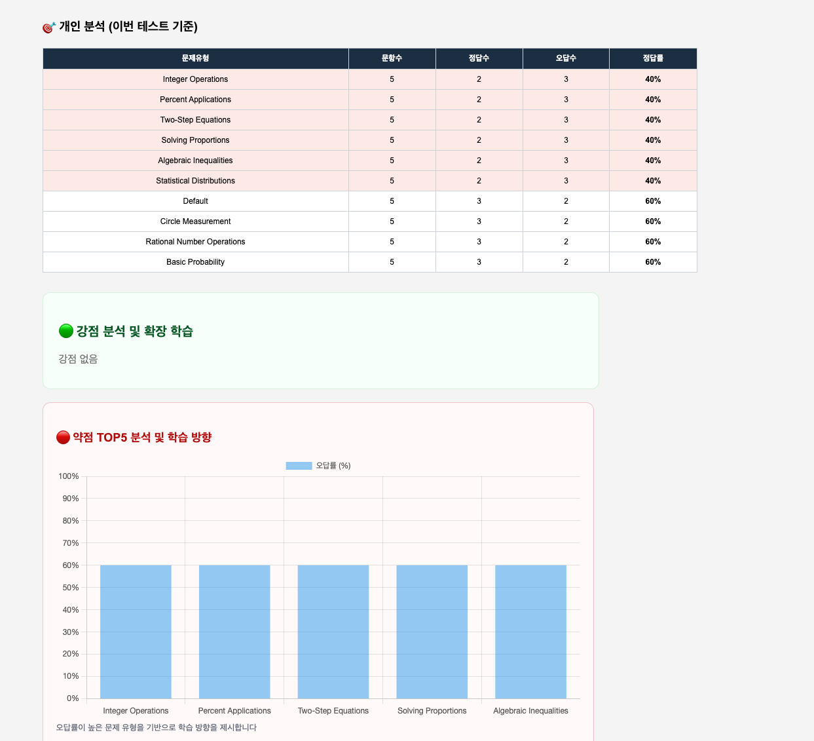814x741 pixels.
Task: Click the Rational Number Operations row
Action: [370, 242]
